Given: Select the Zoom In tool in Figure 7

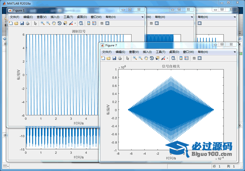Looking at the screenshot, I should [135, 58].
